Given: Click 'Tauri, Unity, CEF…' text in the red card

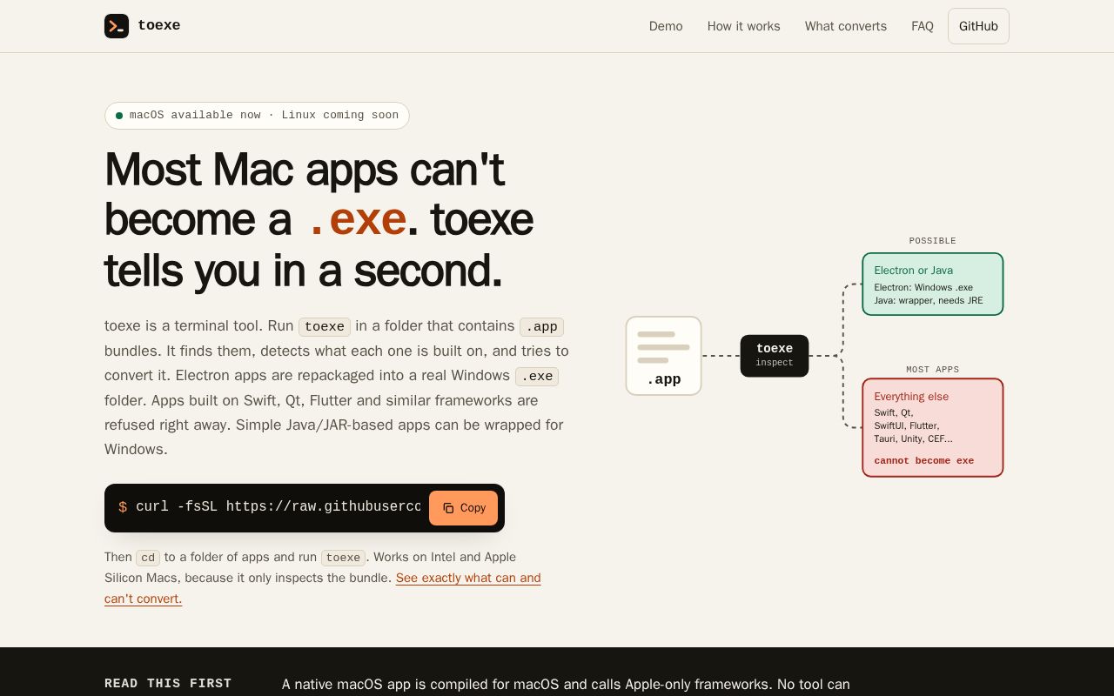Looking at the screenshot, I should [x=914, y=439].
